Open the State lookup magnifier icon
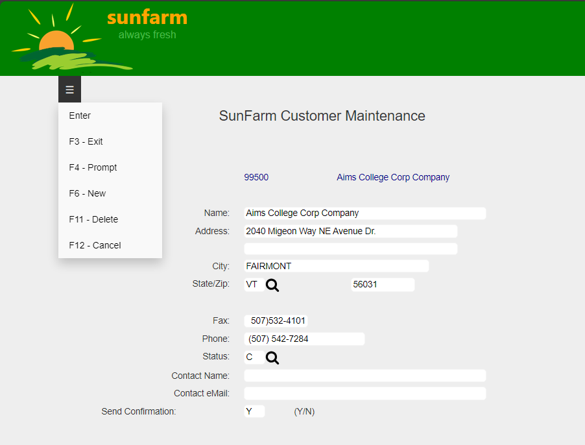The image size is (585, 445). (272, 285)
